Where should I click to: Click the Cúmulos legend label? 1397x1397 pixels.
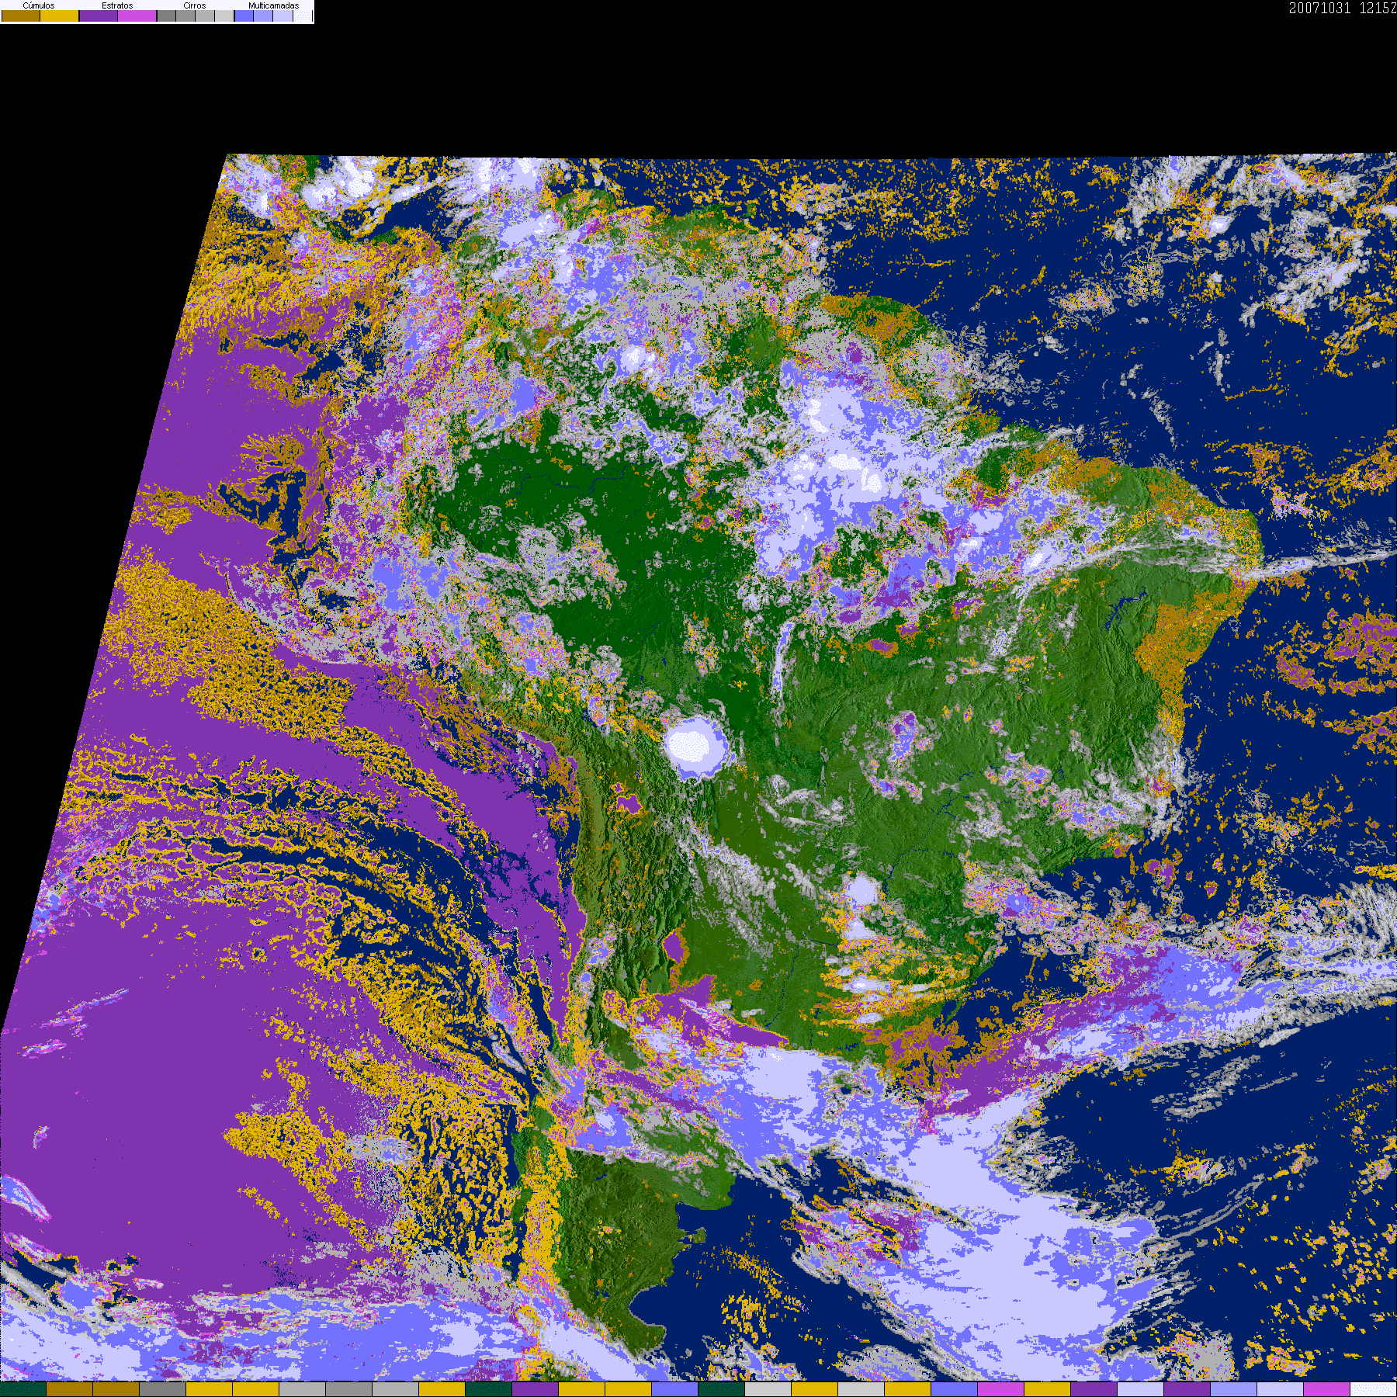click(x=39, y=5)
